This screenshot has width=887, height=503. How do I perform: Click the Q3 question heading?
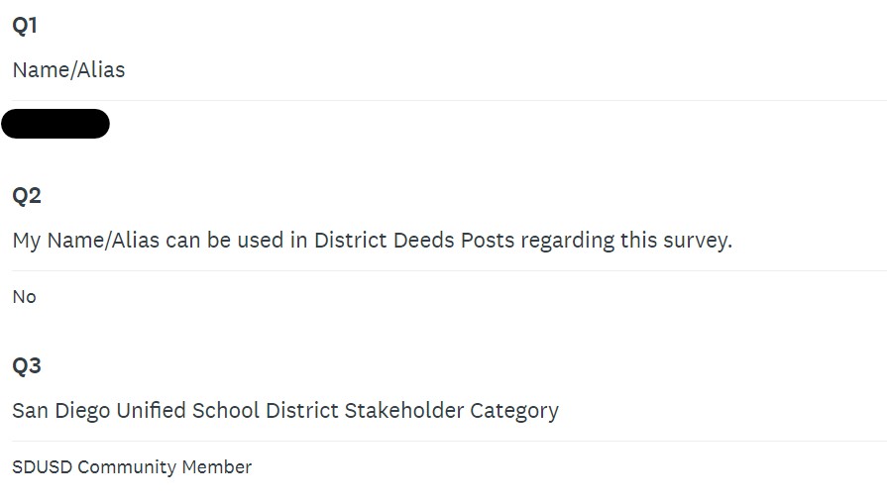pyautogui.click(x=27, y=366)
